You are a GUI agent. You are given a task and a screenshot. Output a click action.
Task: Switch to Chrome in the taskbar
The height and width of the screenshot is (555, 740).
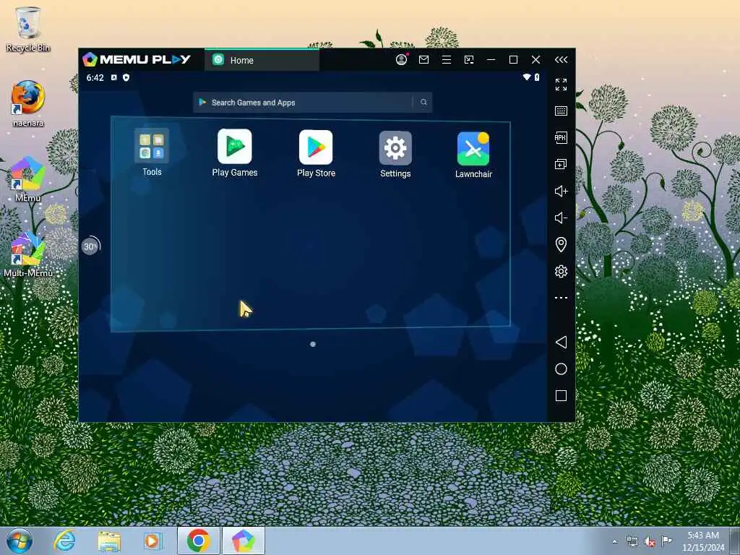pos(198,541)
